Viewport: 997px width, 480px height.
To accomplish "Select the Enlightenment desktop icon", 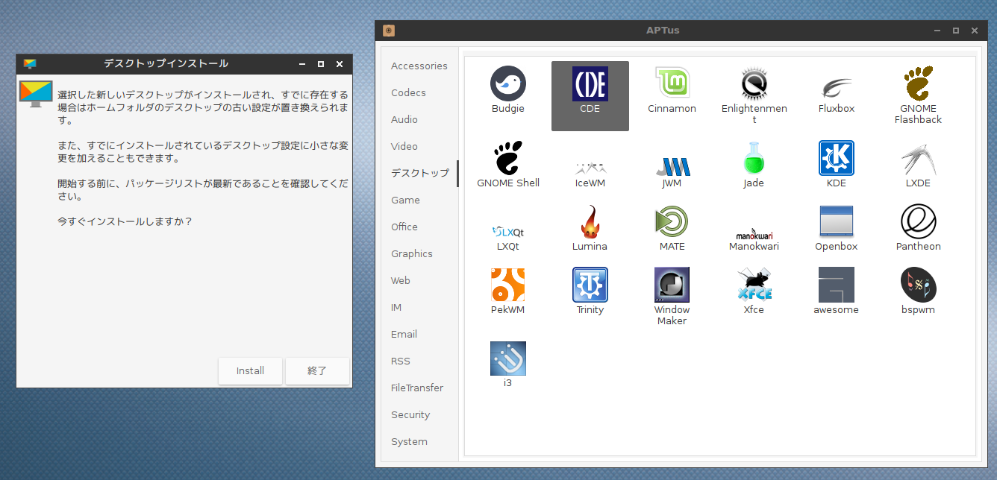I will click(x=754, y=83).
